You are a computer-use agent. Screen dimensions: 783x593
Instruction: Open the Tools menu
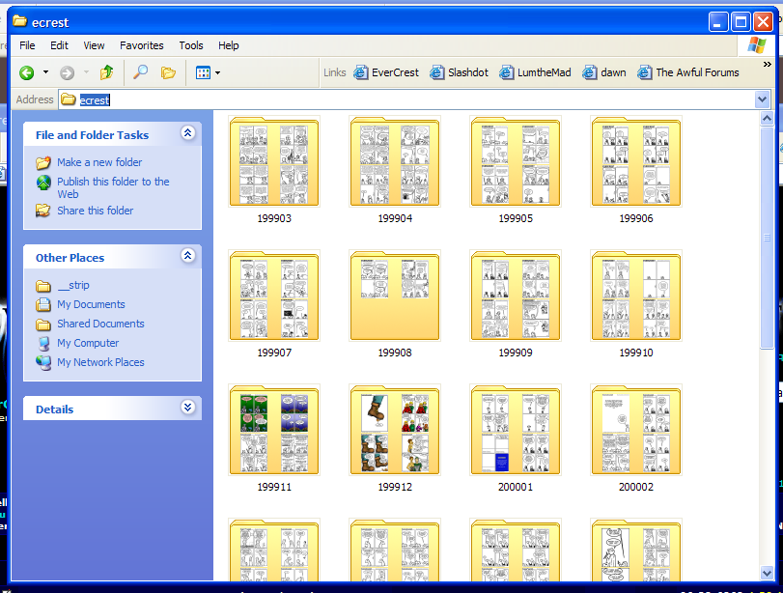click(x=191, y=45)
